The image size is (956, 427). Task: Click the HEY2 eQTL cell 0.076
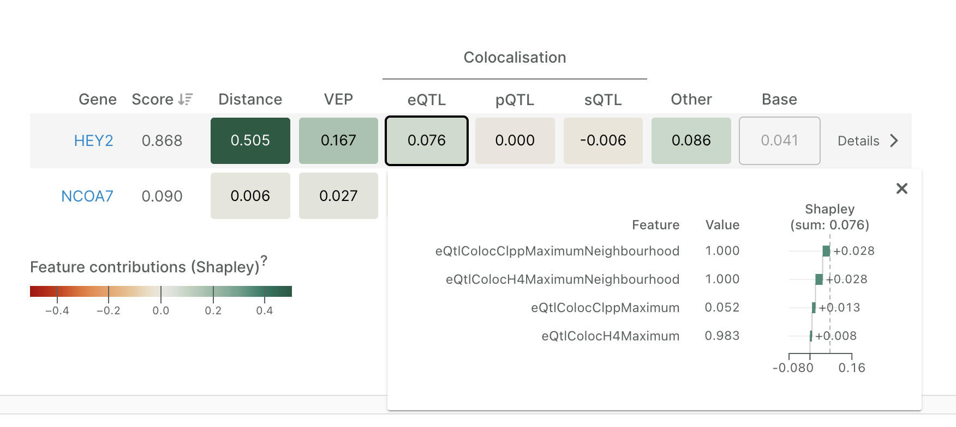click(426, 141)
